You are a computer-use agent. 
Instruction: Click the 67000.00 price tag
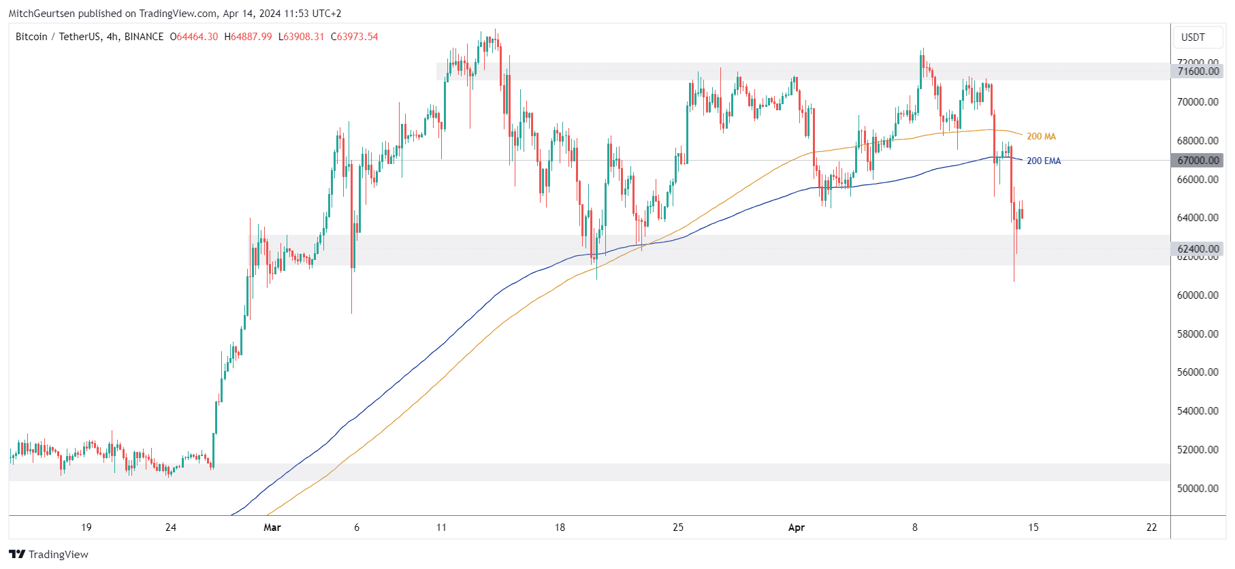coord(1198,161)
